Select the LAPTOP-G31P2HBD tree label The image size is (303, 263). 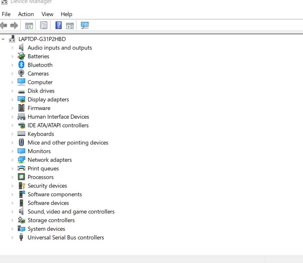42,39
